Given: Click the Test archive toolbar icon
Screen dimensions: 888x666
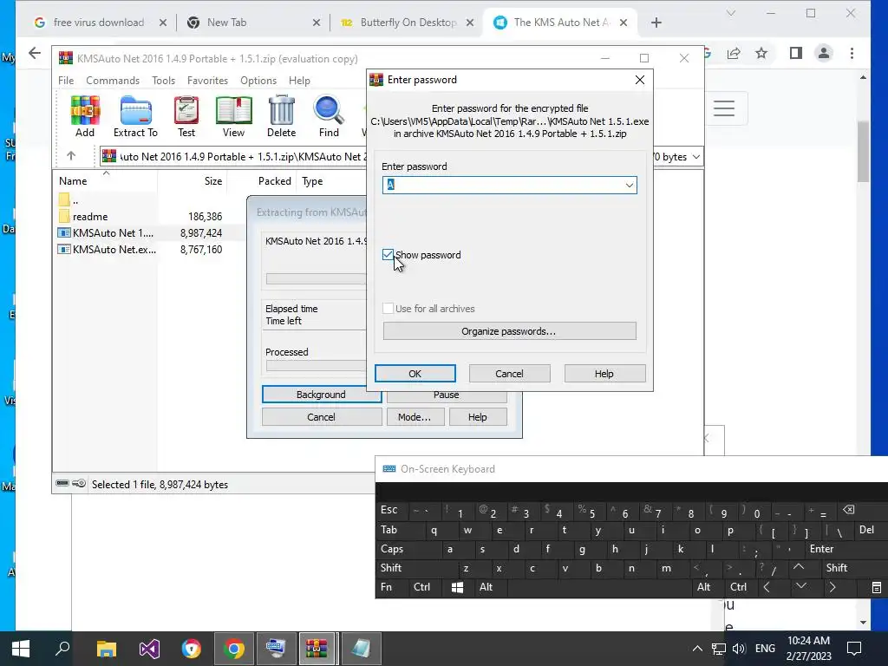Looking at the screenshot, I should coord(186,116).
